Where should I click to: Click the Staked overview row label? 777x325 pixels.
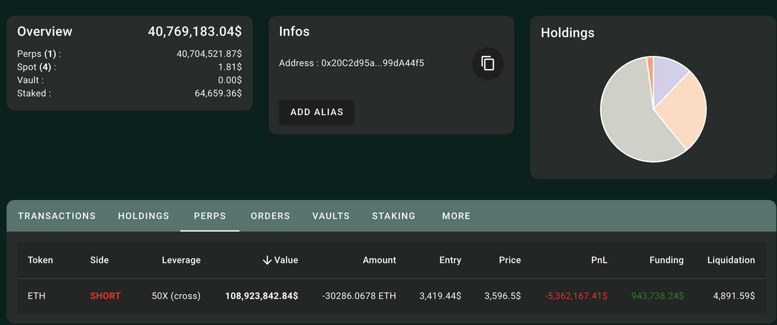coord(34,93)
